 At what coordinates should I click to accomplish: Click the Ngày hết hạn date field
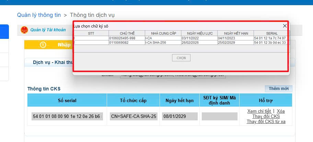pyautogui.click(x=180, y=117)
